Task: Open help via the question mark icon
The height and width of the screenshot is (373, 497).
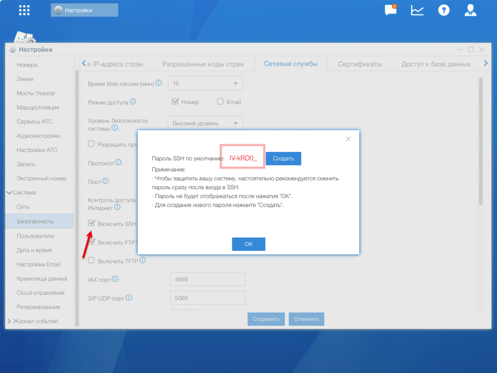Action: coord(444,10)
